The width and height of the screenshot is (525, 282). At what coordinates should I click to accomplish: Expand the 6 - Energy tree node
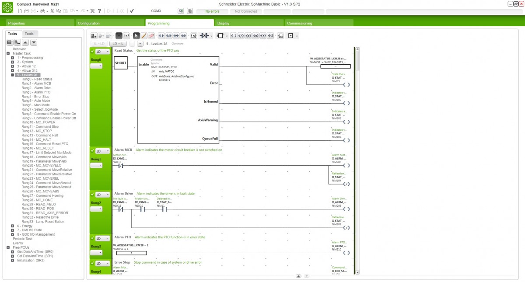pyautogui.click(x=13, y=226)
